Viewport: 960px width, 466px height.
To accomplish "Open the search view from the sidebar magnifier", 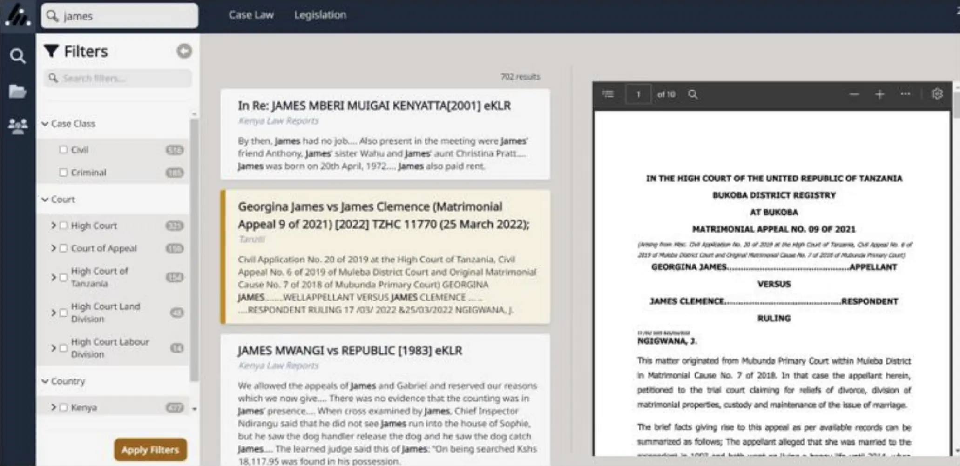I will click(18, 56).
